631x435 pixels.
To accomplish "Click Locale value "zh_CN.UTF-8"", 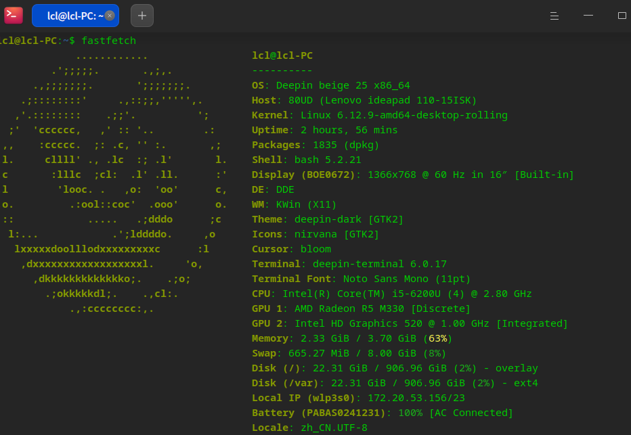I will tap(334, 428).
